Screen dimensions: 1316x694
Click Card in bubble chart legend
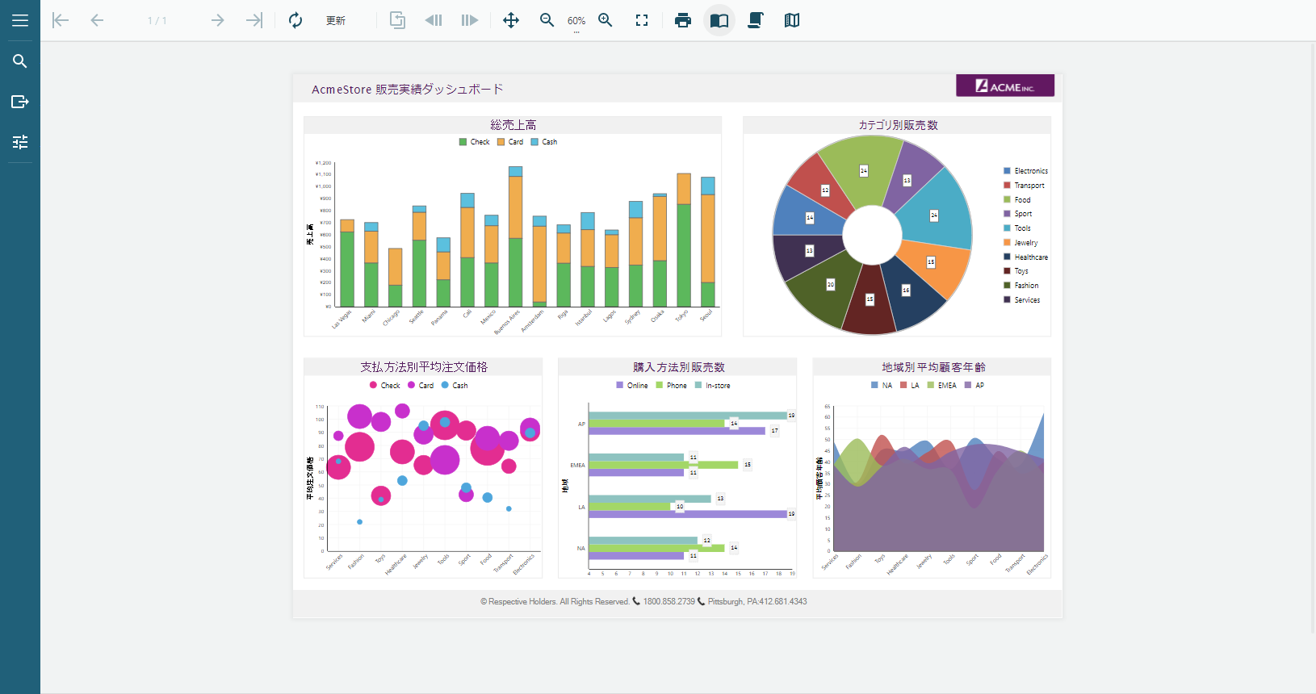tap(426, 386)
